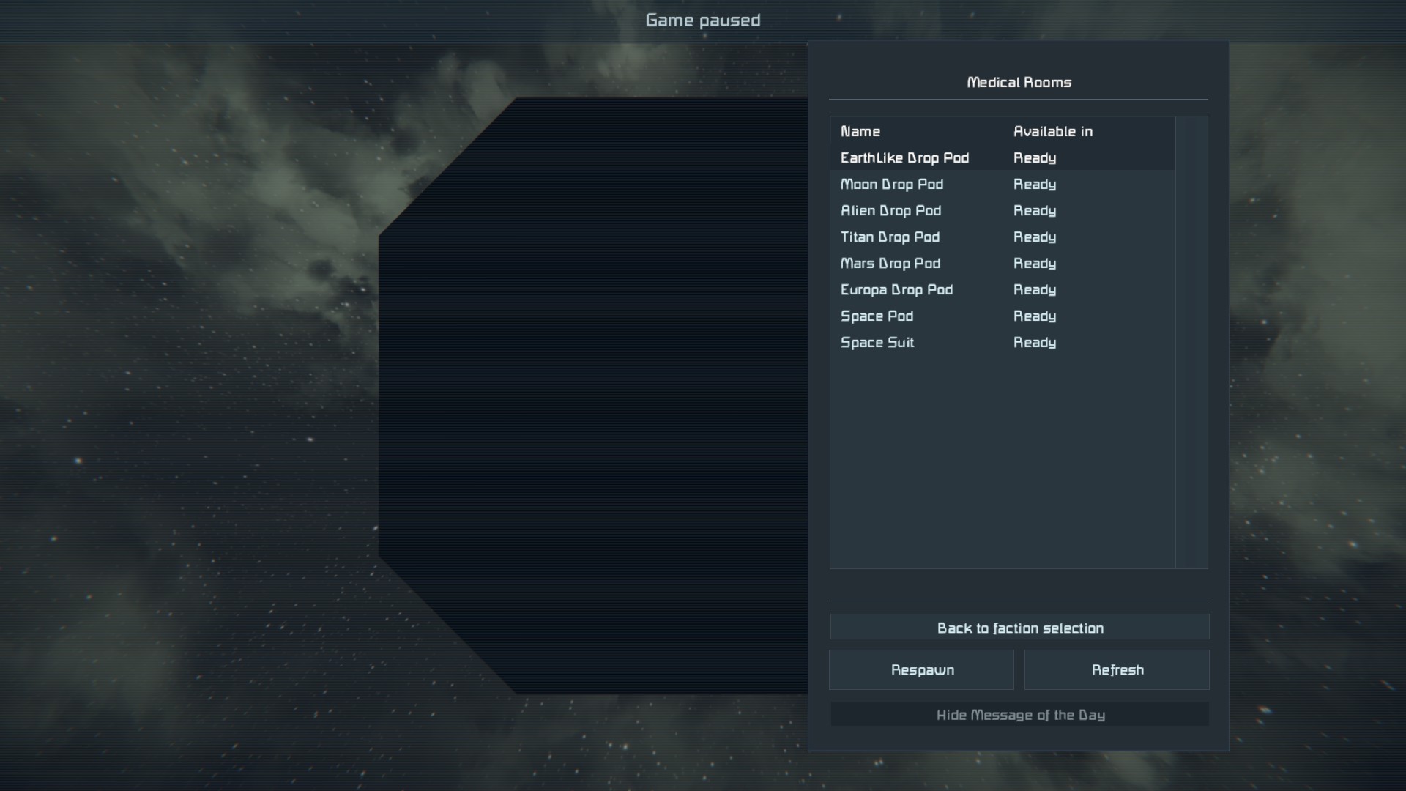The height and width of the screenshot is (791, 1406).
Task: Hide Message of the Day
Action: click(1019, 714)
